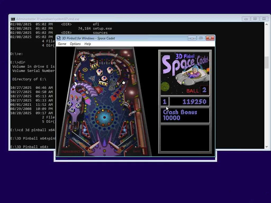The width and height of the screenshot is (271, 203).
Task: Click the setup.exe entry in cmd output
Action: pyautogui.click(x=102, y=29)
